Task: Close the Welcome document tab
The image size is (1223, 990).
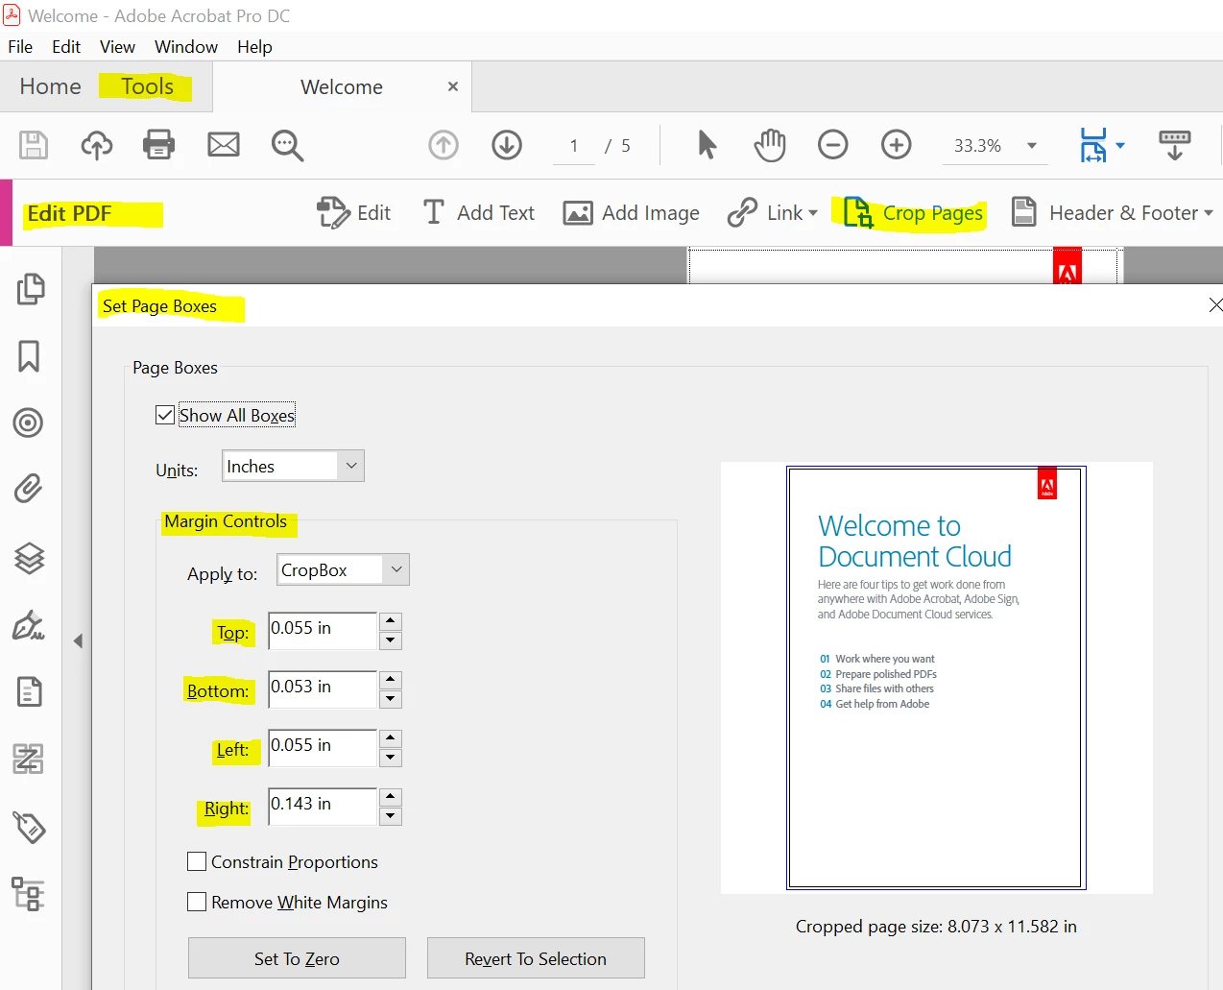Action: [453, 86]
